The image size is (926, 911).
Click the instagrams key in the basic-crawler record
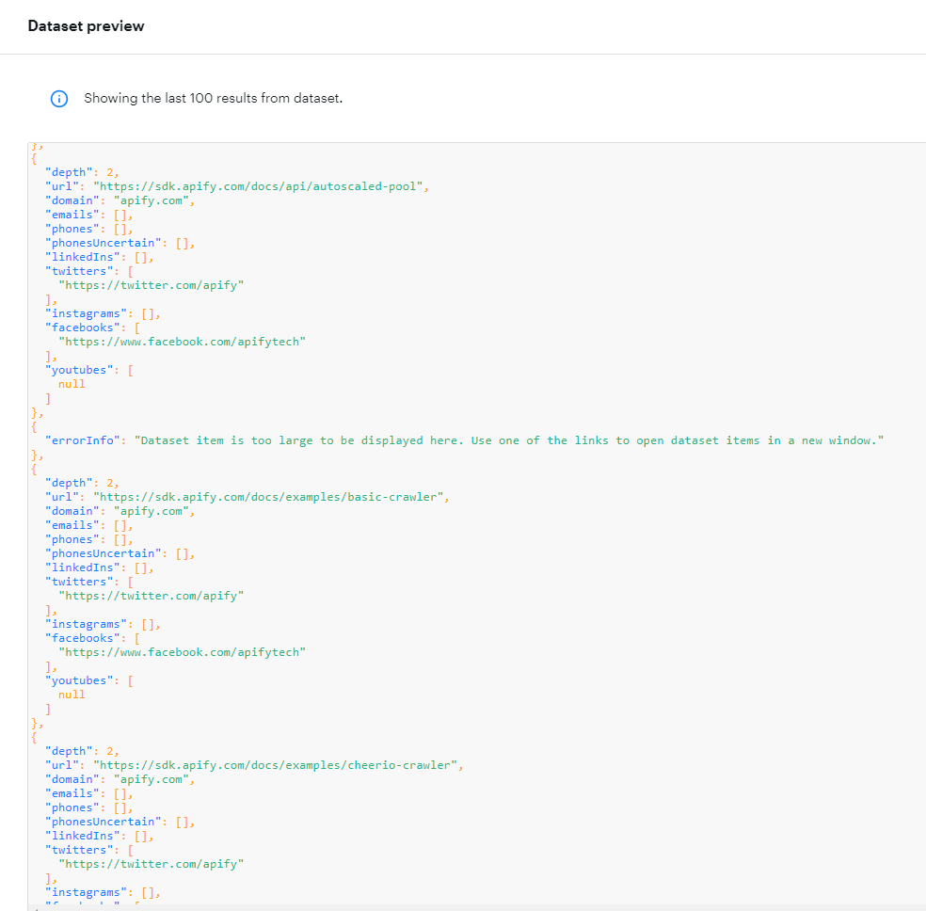point(87,624)
